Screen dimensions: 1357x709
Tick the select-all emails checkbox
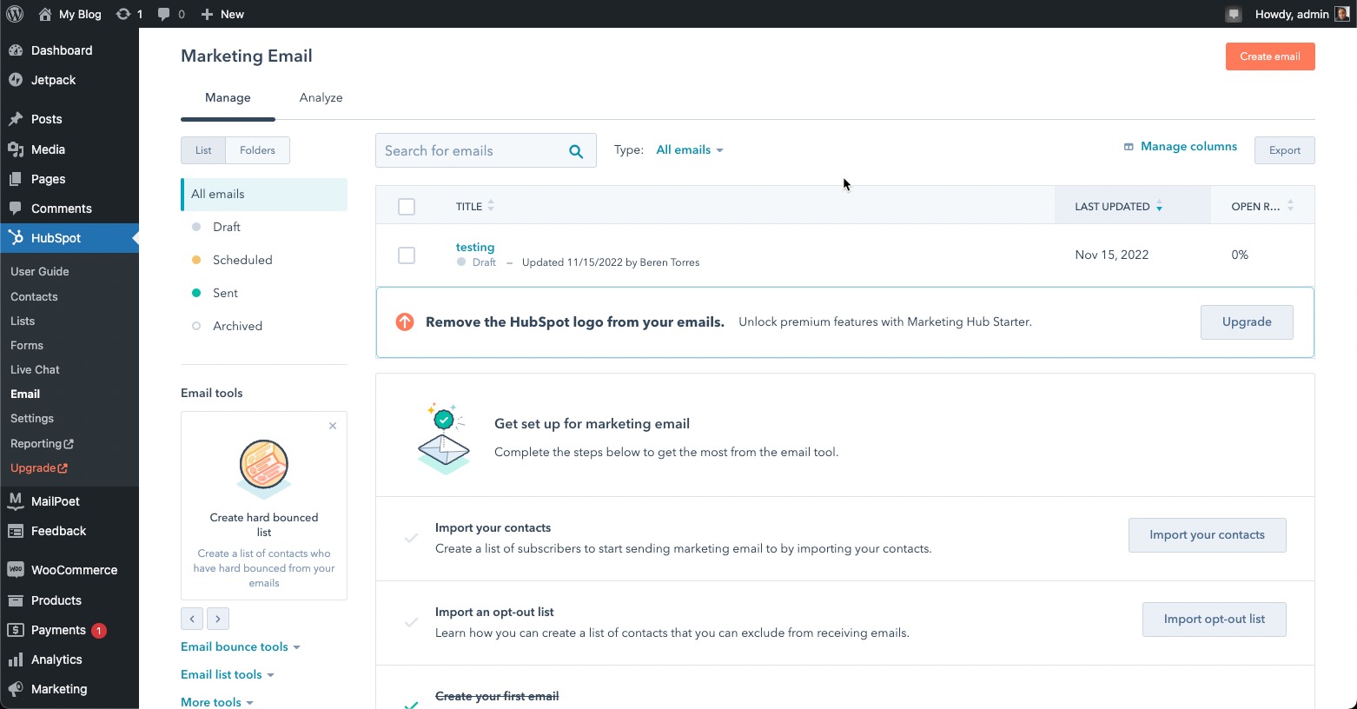tap(407, 207)
